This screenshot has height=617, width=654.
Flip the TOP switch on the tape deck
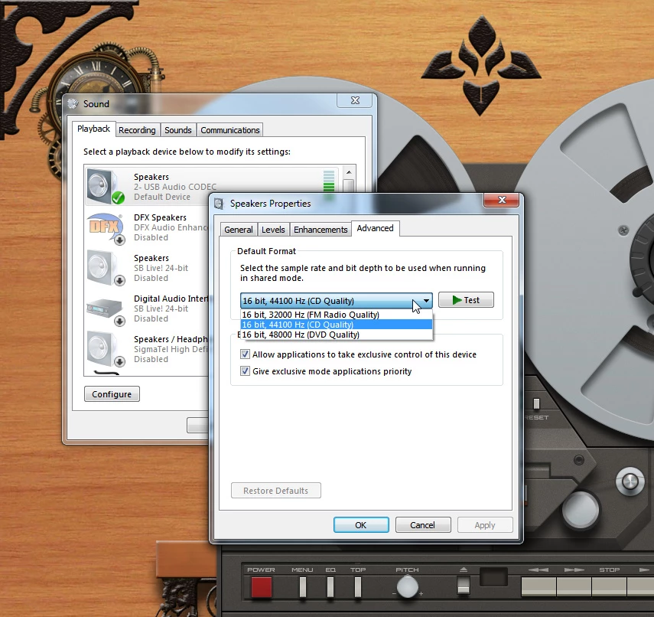(357, 587)
